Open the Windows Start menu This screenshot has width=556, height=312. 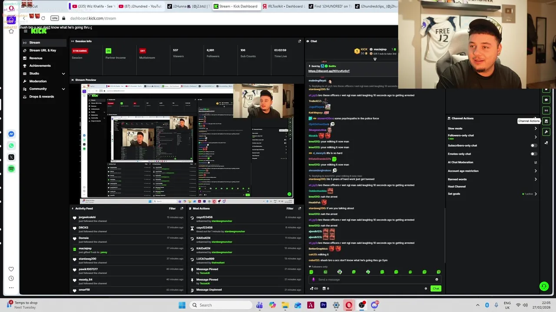[182, 305]
